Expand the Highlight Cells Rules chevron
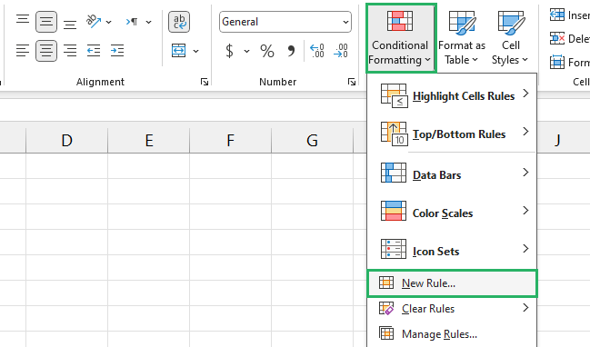This screenshot has width=590, height=347. pyautogui.click(x=525, y=94)
